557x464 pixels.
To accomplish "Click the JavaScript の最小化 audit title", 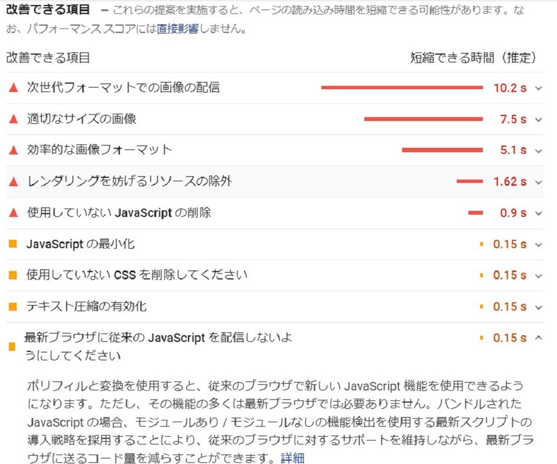I will click(x=80, y=244).
